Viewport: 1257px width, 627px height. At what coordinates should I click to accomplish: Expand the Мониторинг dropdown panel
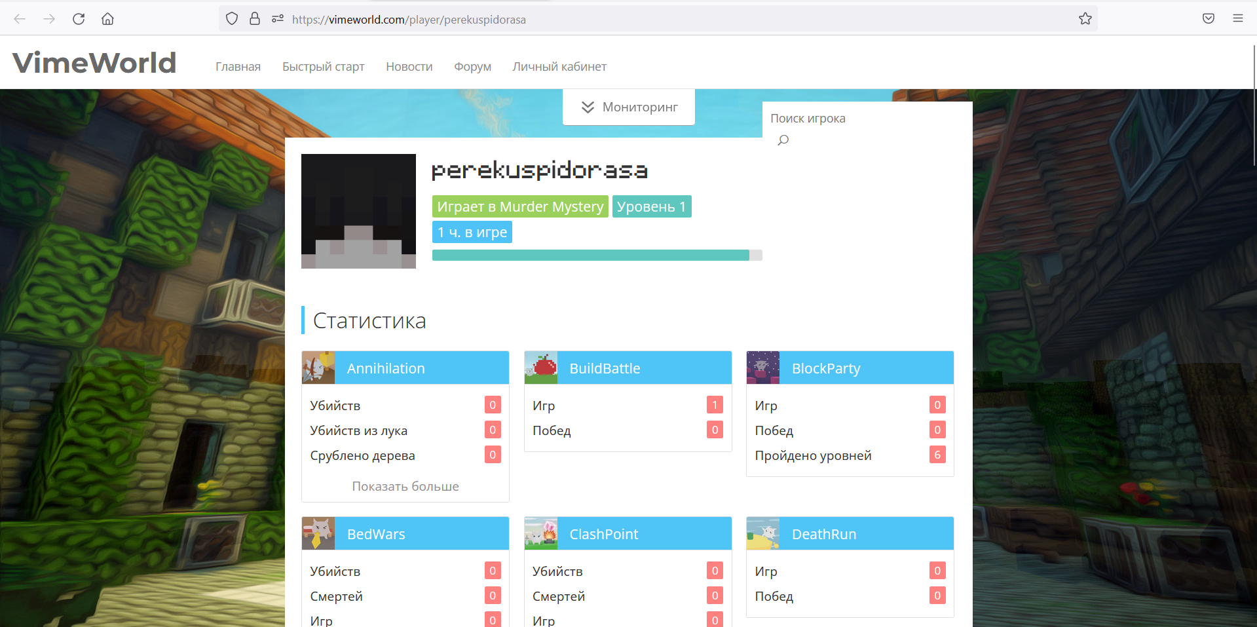(629, 107)
